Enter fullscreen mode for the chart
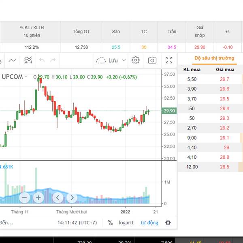243x243 pixels. pos(169,60)
